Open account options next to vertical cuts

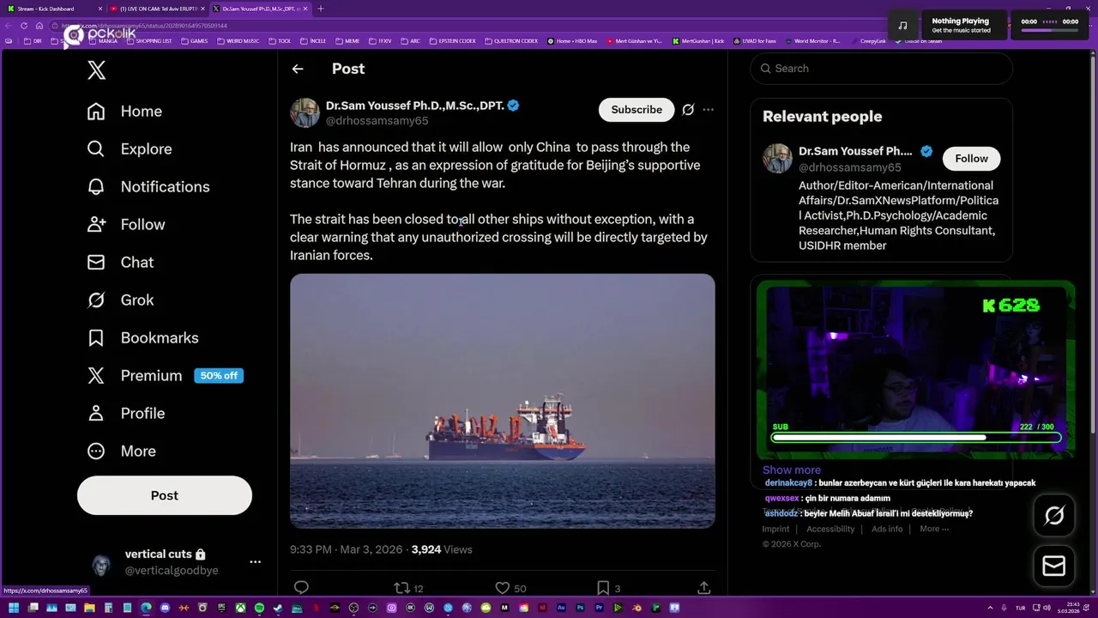[255, 562]
